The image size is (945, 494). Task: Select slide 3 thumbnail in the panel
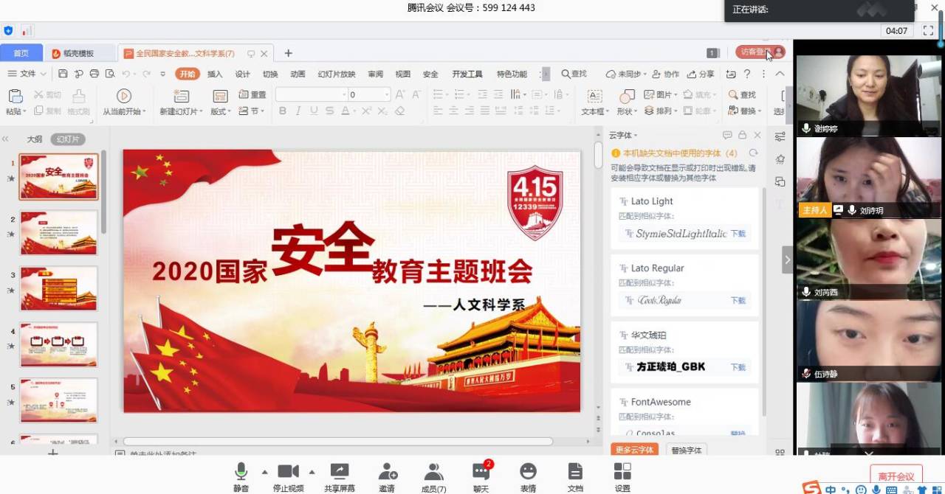click(58, 288)
